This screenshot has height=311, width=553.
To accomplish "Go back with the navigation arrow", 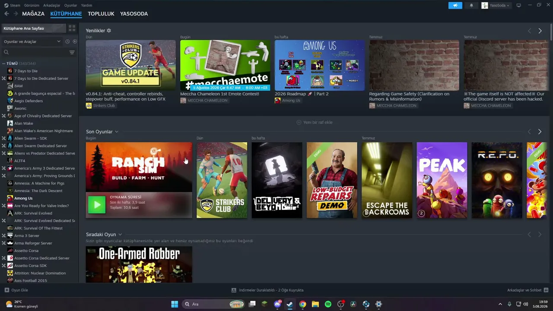I will pos(6,14).
